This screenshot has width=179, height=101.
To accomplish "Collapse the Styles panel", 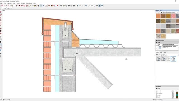I will pos(156,42).
